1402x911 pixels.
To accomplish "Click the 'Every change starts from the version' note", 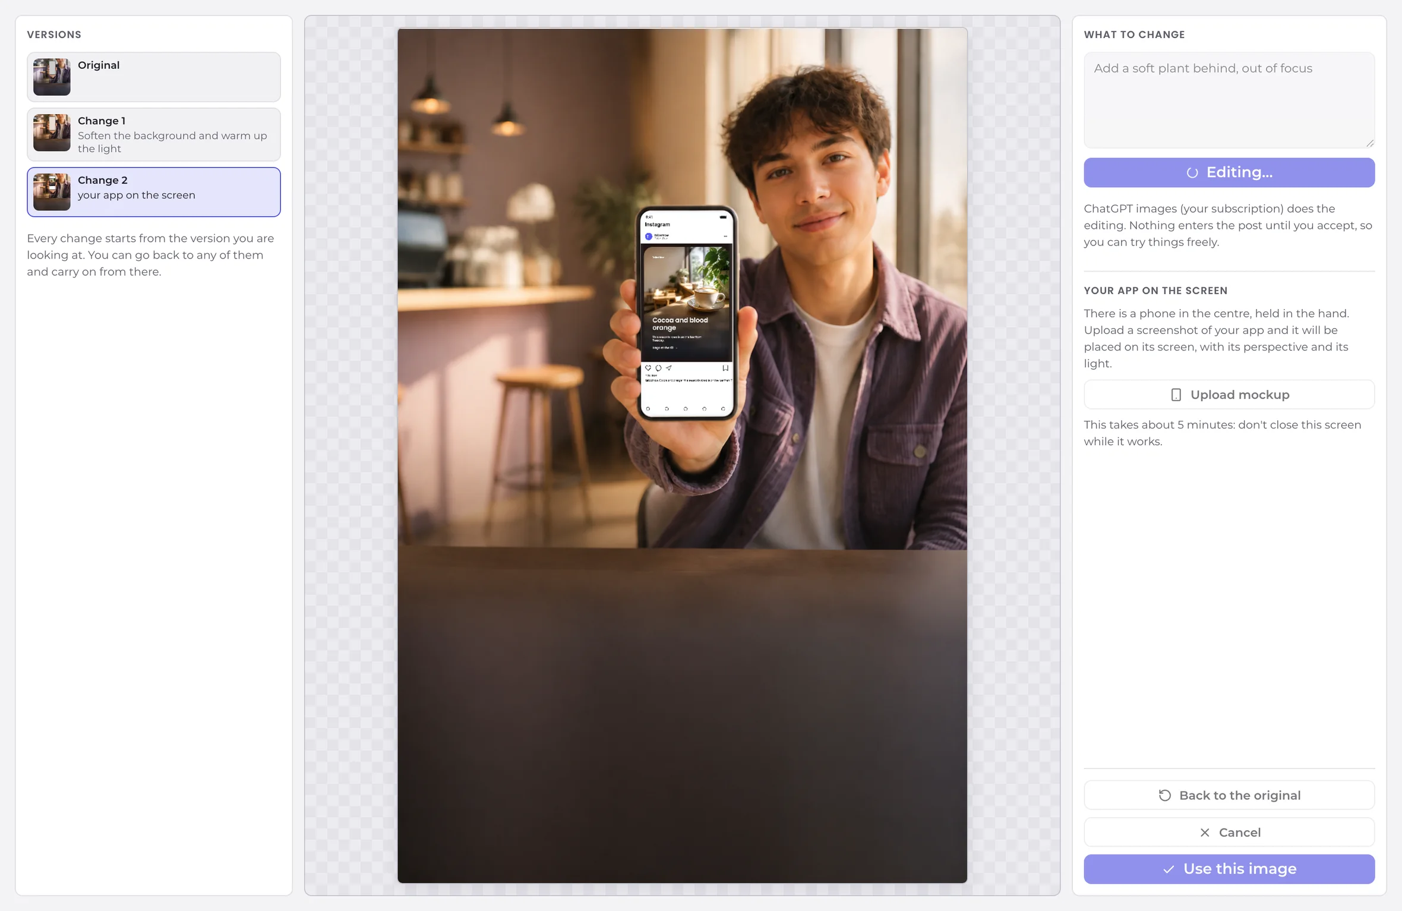I will coord(150,255).
